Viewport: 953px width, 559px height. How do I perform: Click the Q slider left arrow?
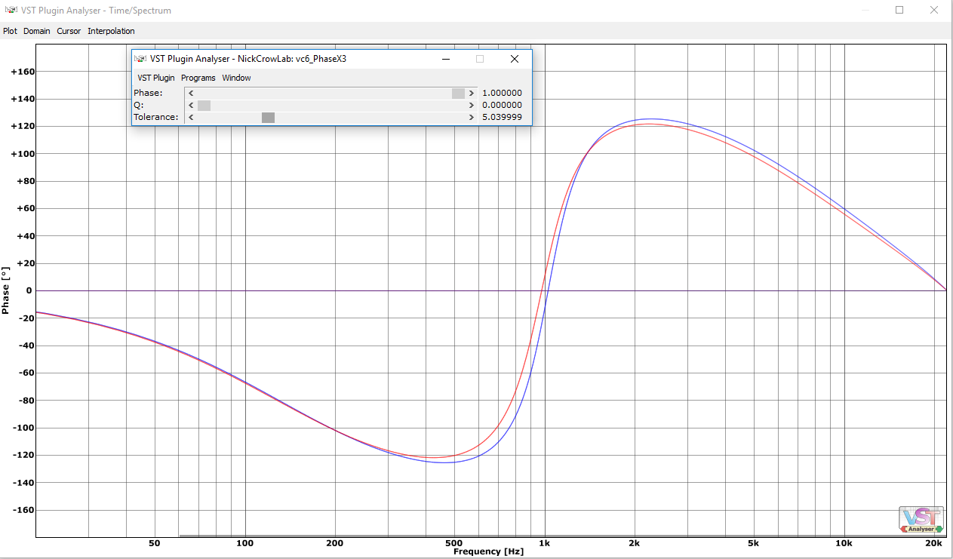click(x=191, y=106)
